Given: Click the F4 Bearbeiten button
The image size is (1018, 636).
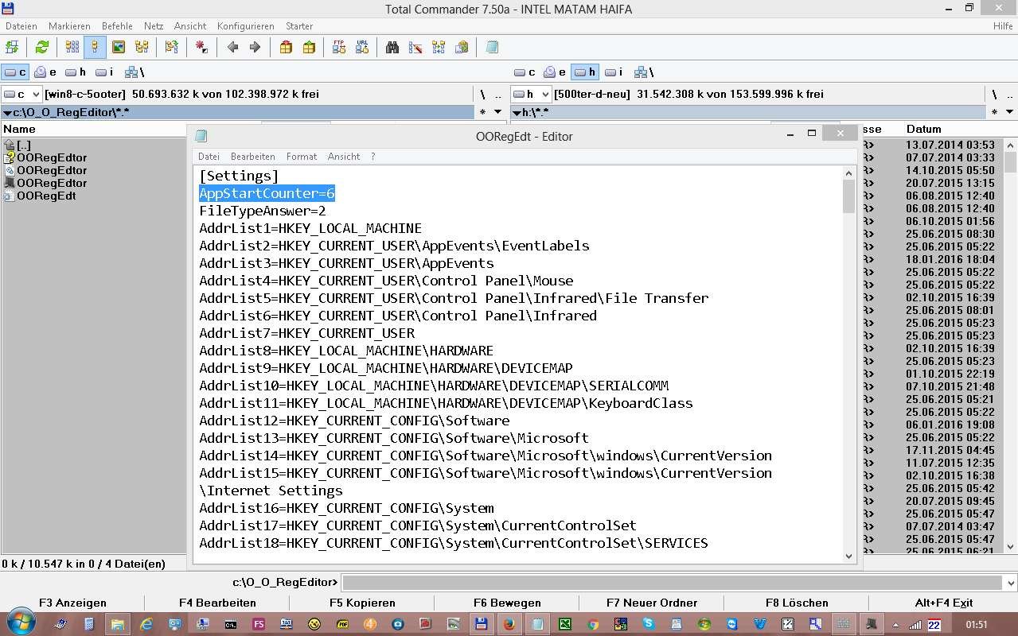Looking at the screenshot, I should point(217,603).
